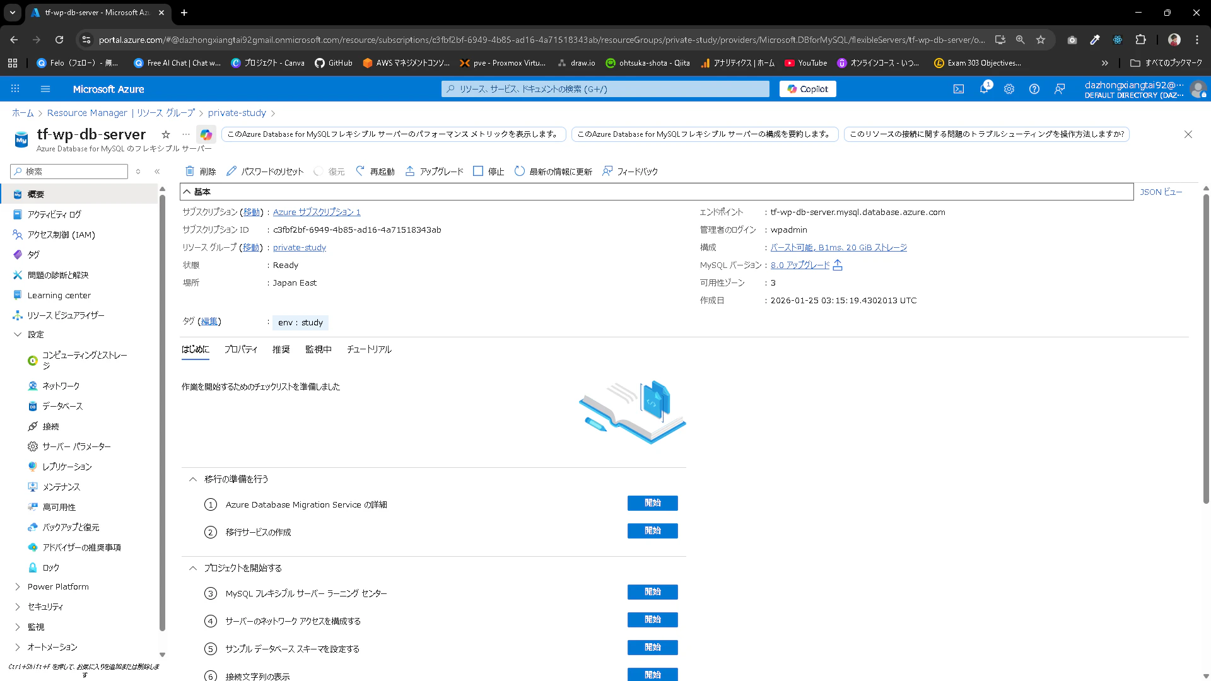The image size is (1211, 681).
Task: Favorite tf-wp-db-server with star icon
Action: tap(166, 134)
